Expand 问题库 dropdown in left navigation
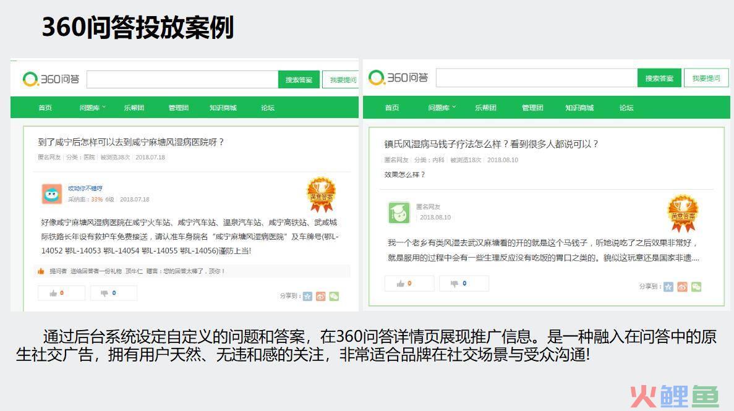This screenshot has height=411, width=734. click(x=92, y=108)
